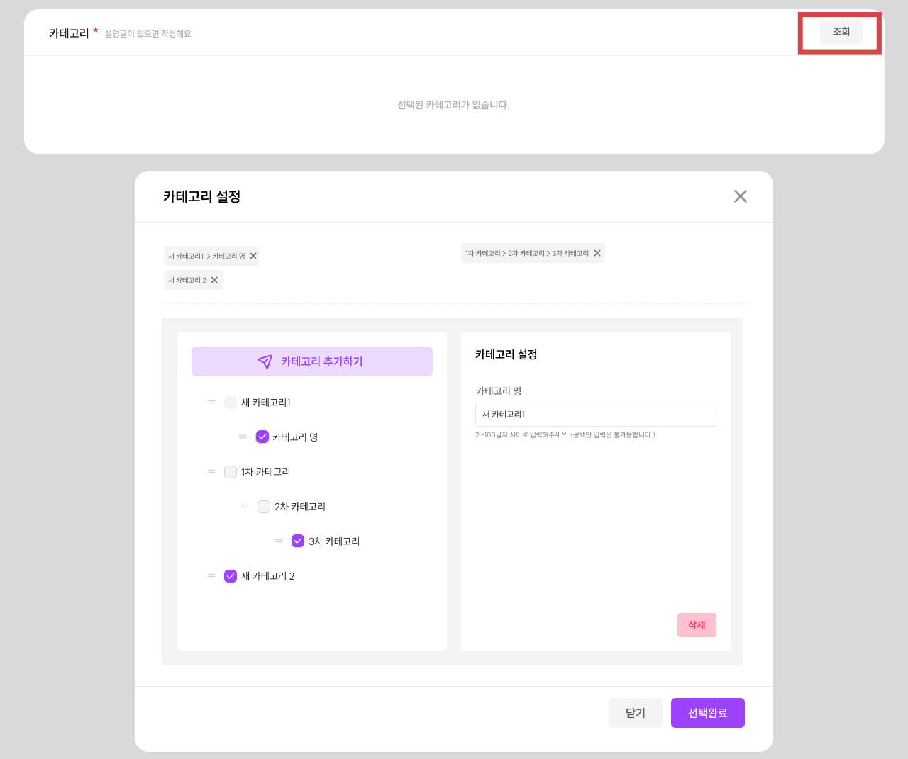Click drag handle beside 카테고리 명
The width and height of the screenshot is (908, 759).
[x=243, y=437]
